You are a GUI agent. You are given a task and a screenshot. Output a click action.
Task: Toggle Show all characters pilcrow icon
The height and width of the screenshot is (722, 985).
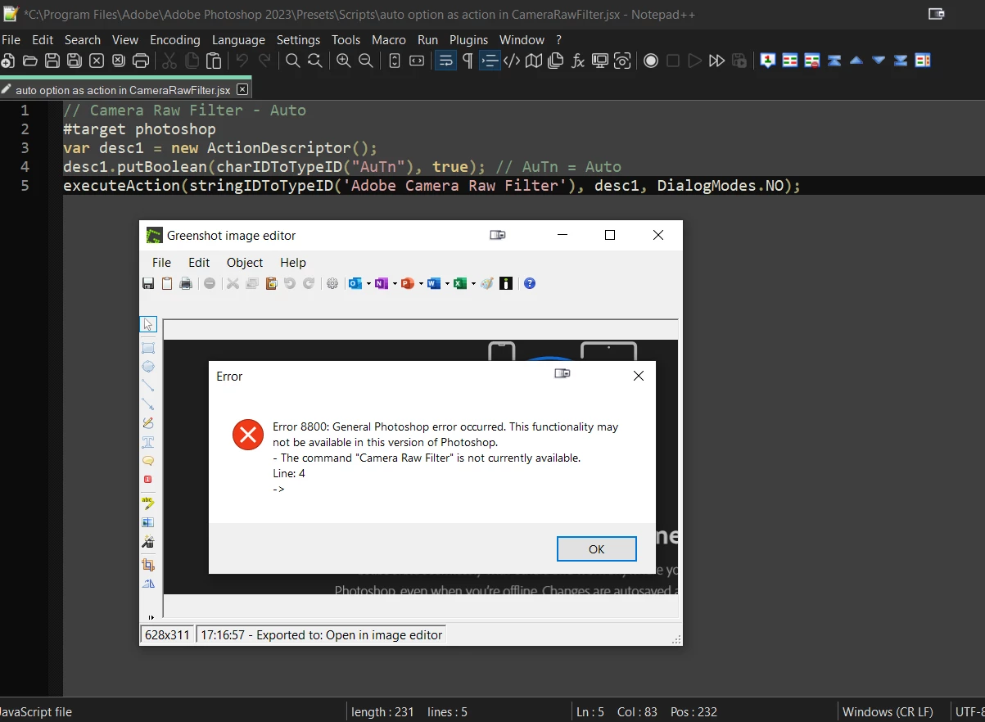(468, 61)
